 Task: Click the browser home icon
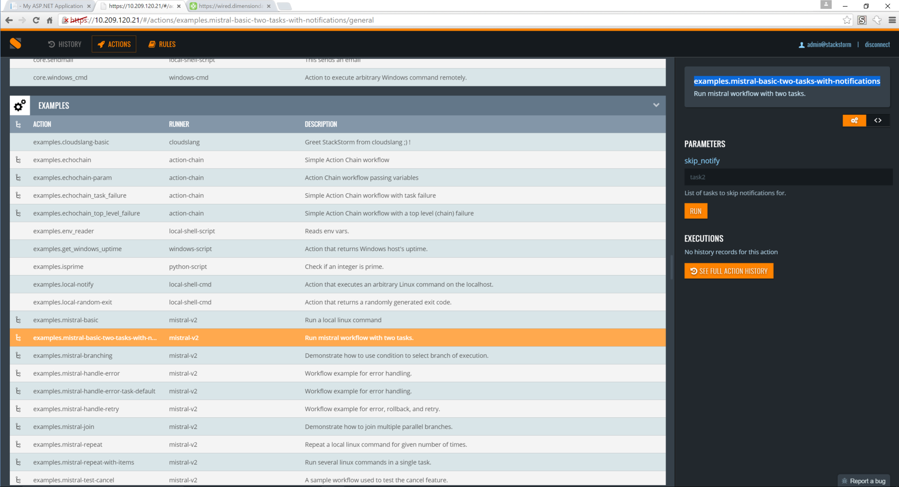coord(49,20)
